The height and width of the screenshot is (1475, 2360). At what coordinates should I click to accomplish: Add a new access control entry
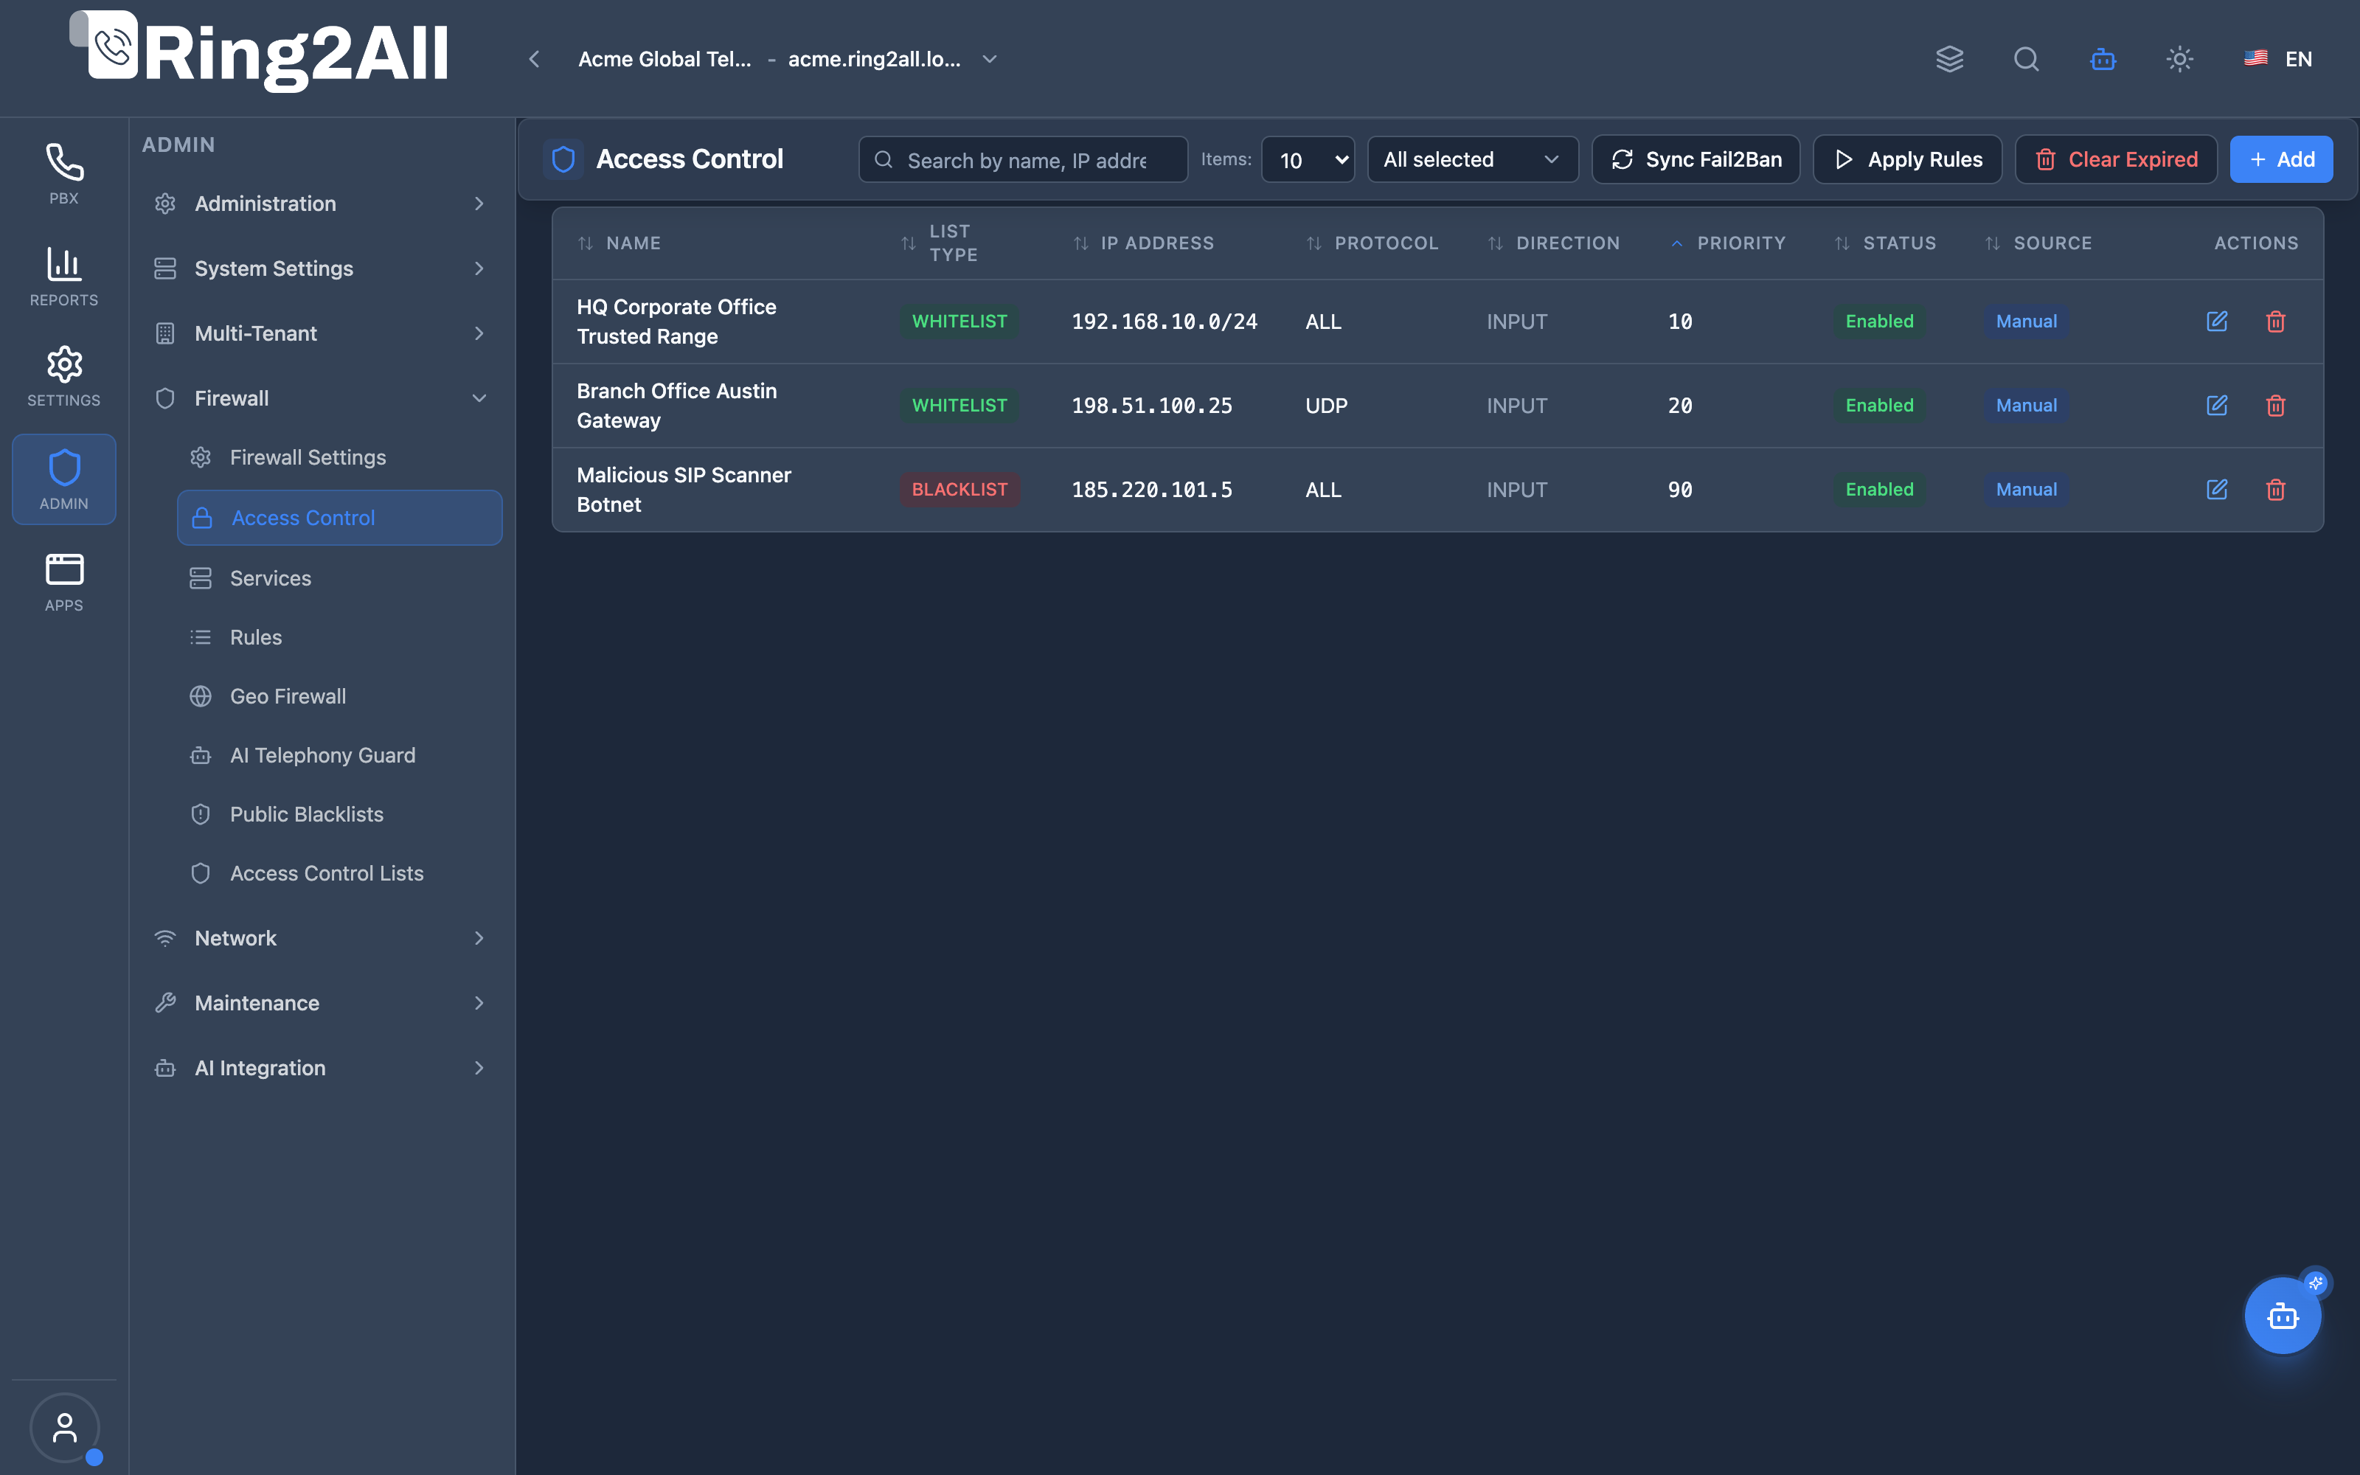pyautogui.click(x=2282, y=159)
